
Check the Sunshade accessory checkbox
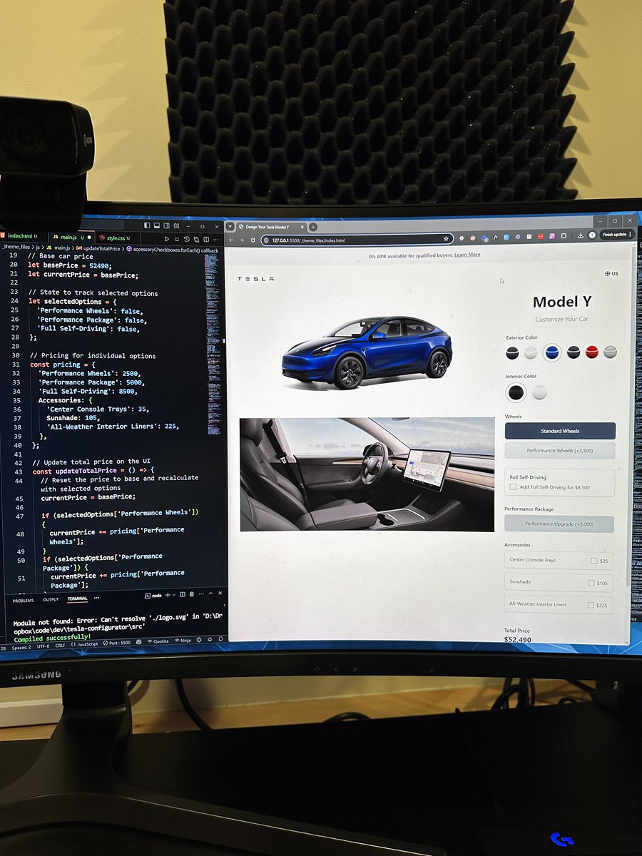pyautogui.click(x=591, y=583)
